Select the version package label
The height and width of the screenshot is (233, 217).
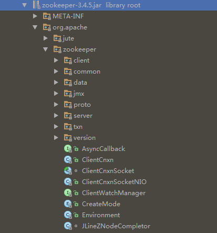[85, 138]
